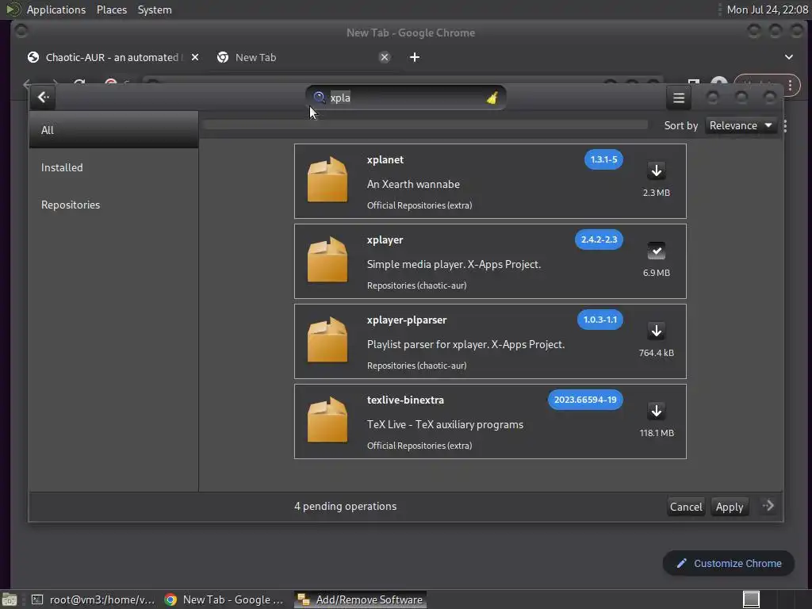The image size is (812, 609).
Task: Click the Add/Remove Software icon in taskbar
Action: pos(304,599)
